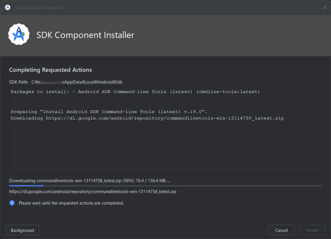The width and height of the screenshot is (331, 239).
Task: Click the 'SDK Quickfix Installation' window title
Action: tap(39, 7)
